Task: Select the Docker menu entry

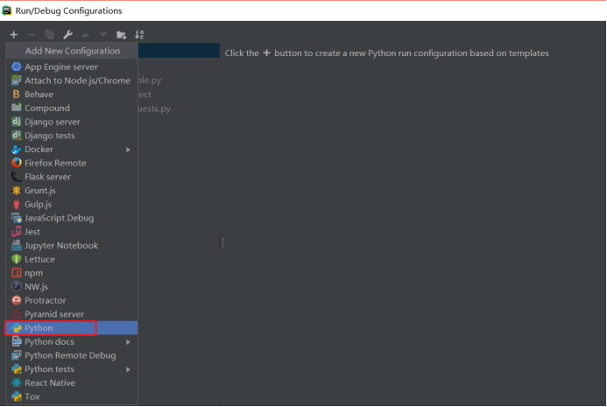Action: point(72,150)
